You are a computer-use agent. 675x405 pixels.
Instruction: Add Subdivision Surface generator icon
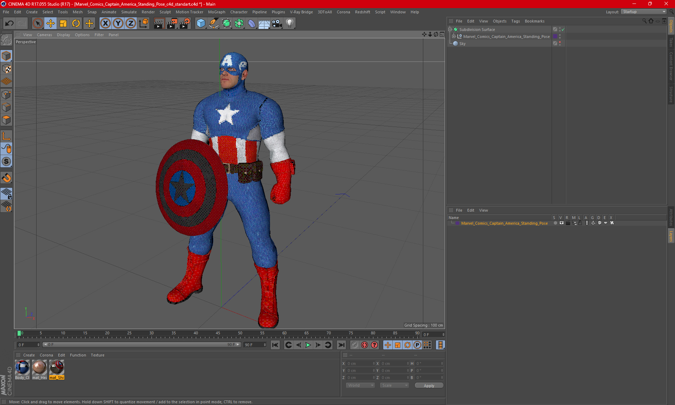[x=226, y=24]
